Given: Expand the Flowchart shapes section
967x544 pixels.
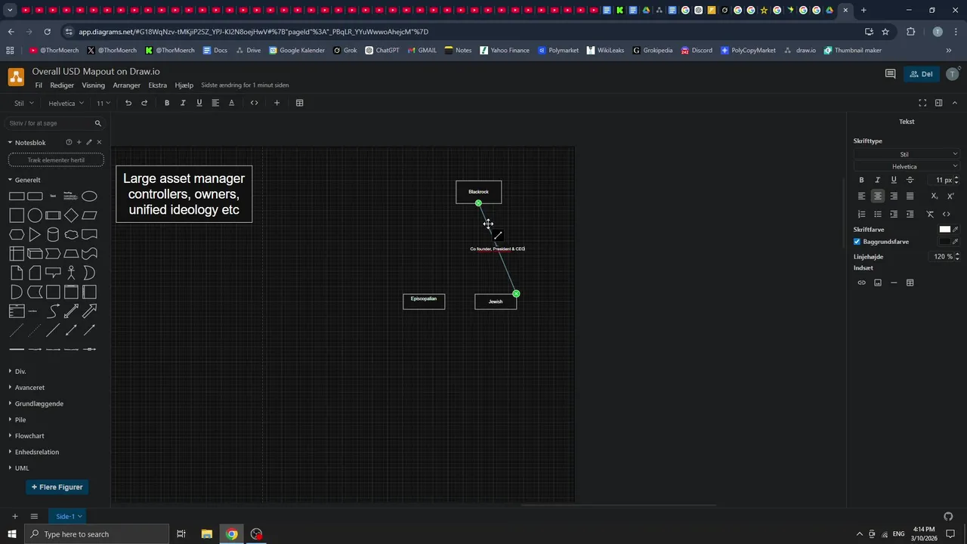Looking at the screenshot, I should coord(29,436).
